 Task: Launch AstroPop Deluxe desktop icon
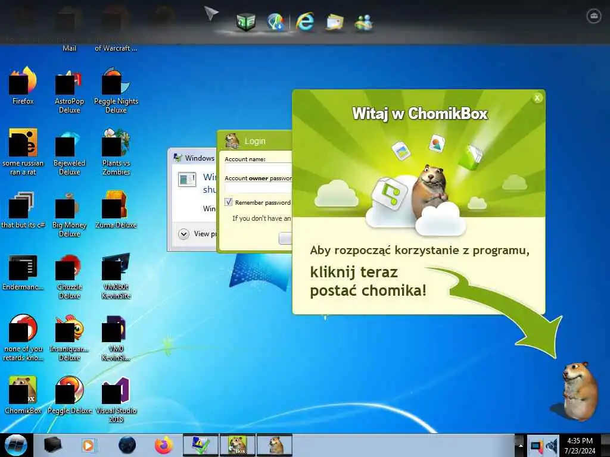pyautogui.click(x=69, y=90)
